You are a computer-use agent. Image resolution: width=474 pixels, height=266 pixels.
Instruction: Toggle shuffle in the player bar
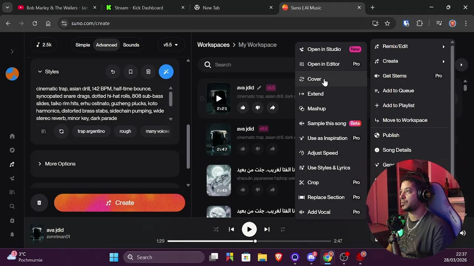[216, 229]
